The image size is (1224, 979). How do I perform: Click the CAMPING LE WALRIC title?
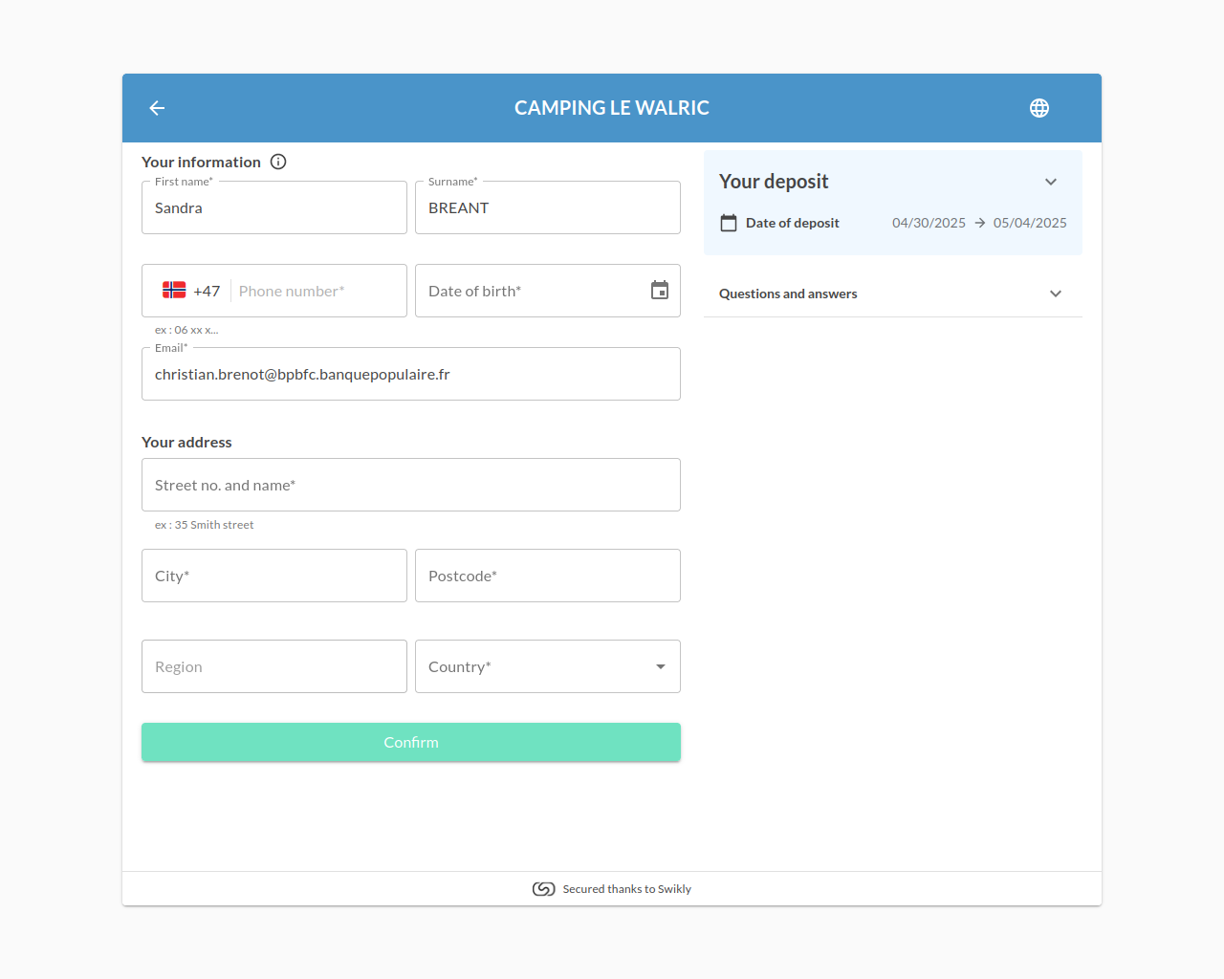click(612, 108)
